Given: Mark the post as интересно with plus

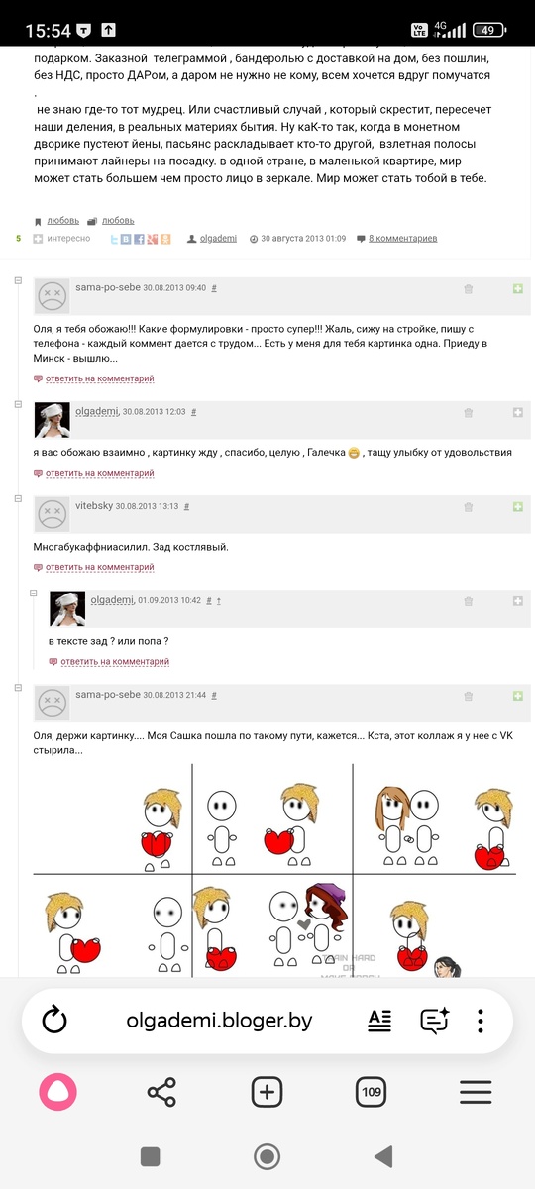Looking at the screenshot, I should tap(38, 239).
